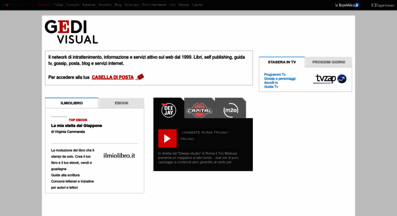Select the m2o radio station tab
Screen dimensions: 397x216
click(230, 110)
